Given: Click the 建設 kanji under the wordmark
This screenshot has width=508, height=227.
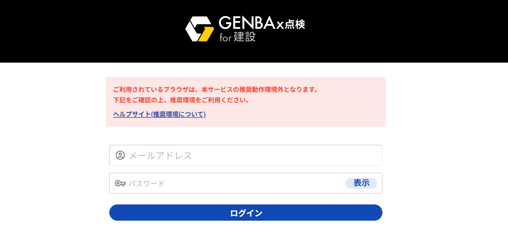Looking at the screenshot, I should click(x=245, y=37).
